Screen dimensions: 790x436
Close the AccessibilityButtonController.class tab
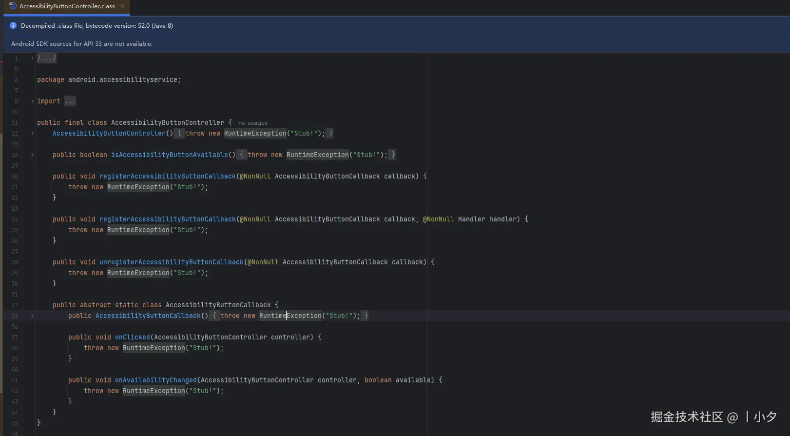tap(122, 6)
